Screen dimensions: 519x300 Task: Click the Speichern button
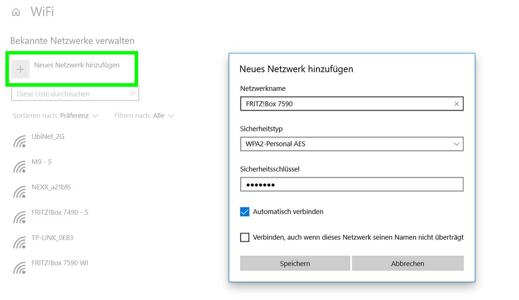click(x=295, y=264)
